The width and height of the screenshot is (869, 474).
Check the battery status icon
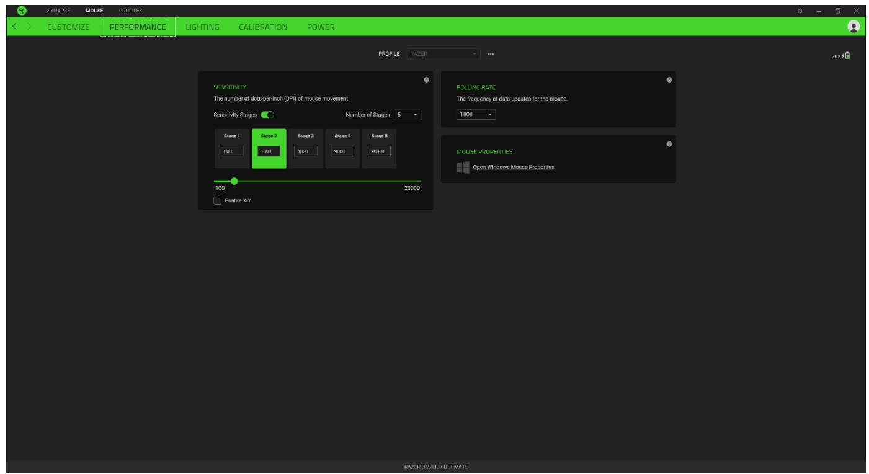(847, 56)
